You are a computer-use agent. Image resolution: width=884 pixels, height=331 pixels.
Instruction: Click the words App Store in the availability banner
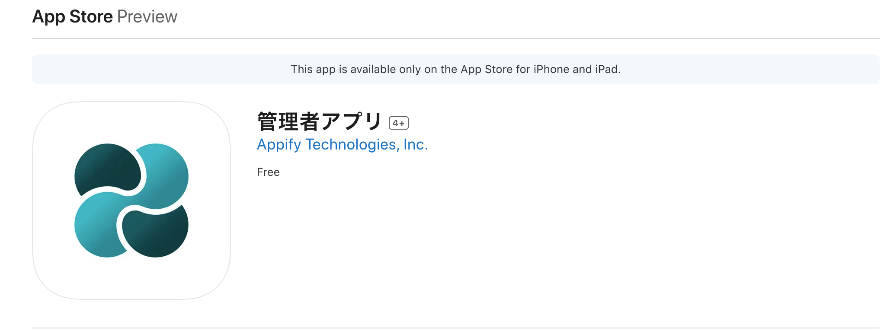[x=487, y=69]
